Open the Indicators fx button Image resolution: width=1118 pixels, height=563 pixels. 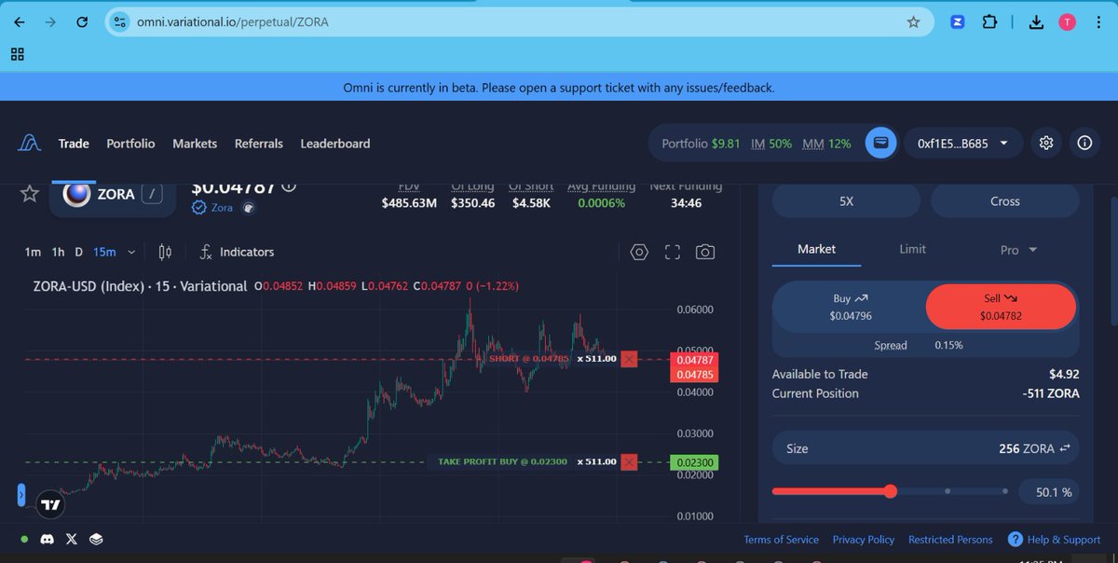[x=237, y=252]
